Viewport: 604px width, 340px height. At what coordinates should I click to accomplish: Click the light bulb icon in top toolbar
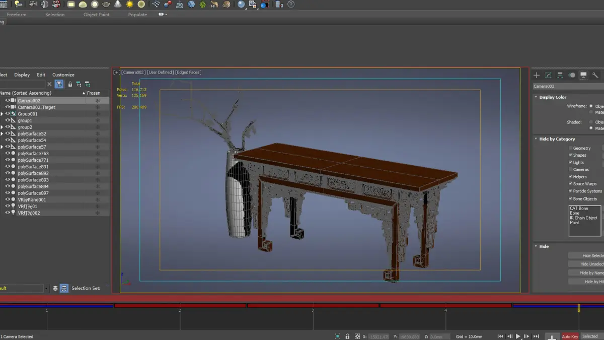(x=19, y=4)
